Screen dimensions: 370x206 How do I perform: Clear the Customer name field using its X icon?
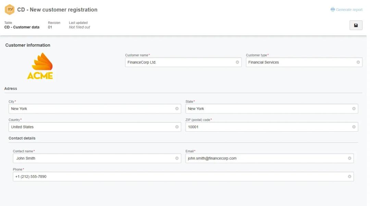(x=237, y=62)
